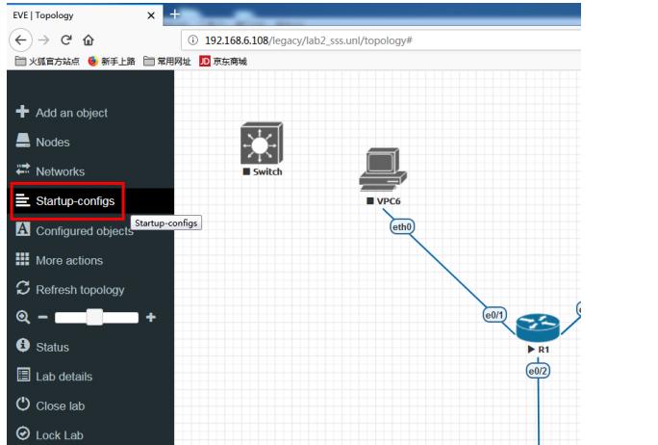This screenshot has height=445, width=658.
Task: Open the Nodes list icon
Action: tap(23, 141)
